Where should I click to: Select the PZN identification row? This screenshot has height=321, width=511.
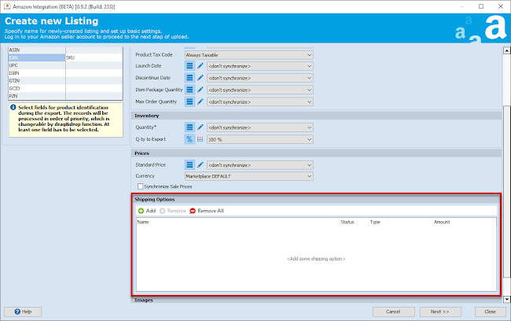pyautogui.click(x=65, y=96)
